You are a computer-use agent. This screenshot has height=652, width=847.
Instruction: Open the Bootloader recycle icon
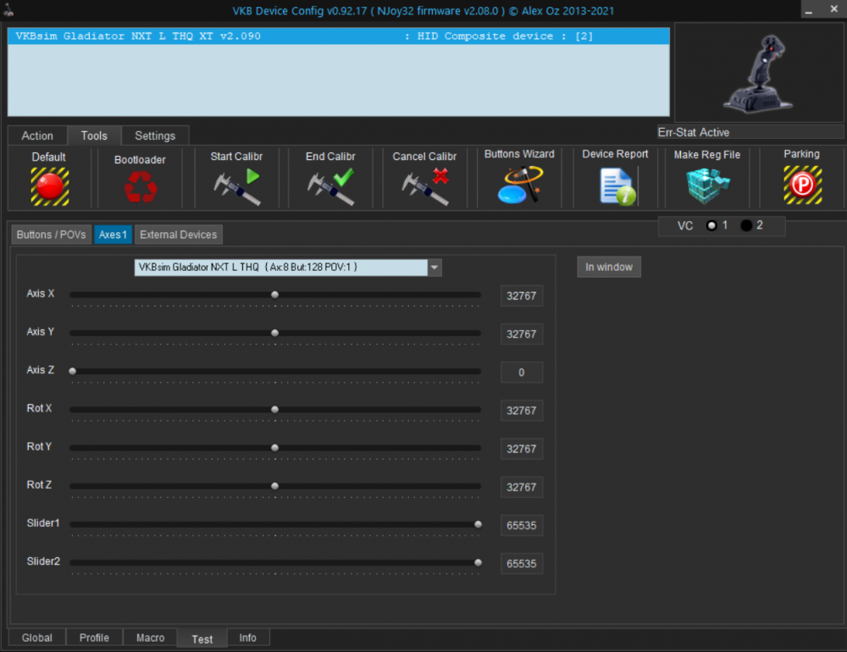140,186
